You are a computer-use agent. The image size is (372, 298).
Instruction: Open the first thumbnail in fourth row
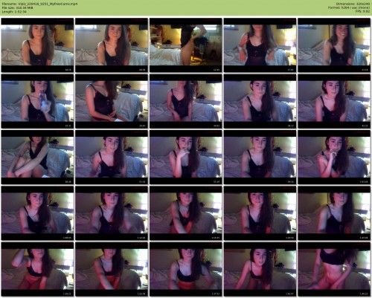(x=37, y=213)
